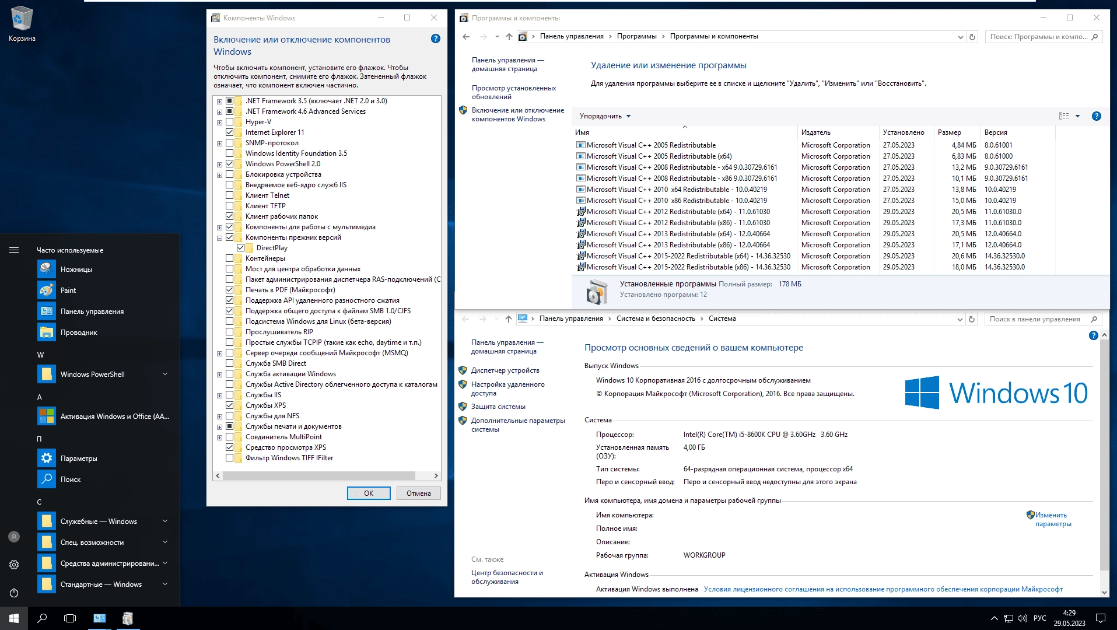
Task: Click Программы breadcrumb in address bar
Action: tap(636, 36)
